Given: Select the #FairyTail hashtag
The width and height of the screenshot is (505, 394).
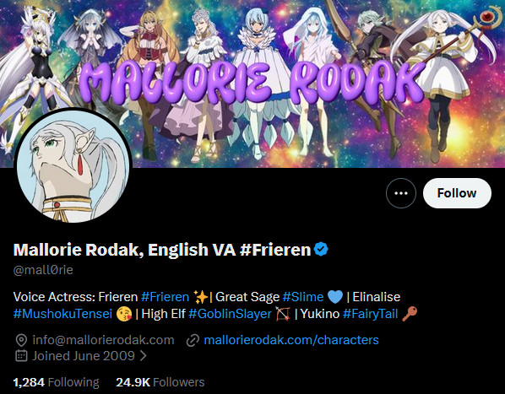Looking at the screenshot, I should tap(371, 314).
